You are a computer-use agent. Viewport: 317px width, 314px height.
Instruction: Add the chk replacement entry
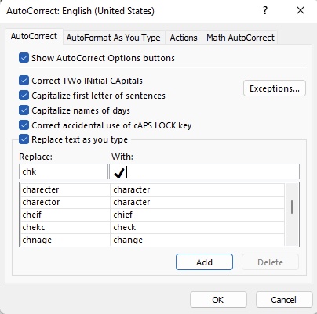click(204, 262)
